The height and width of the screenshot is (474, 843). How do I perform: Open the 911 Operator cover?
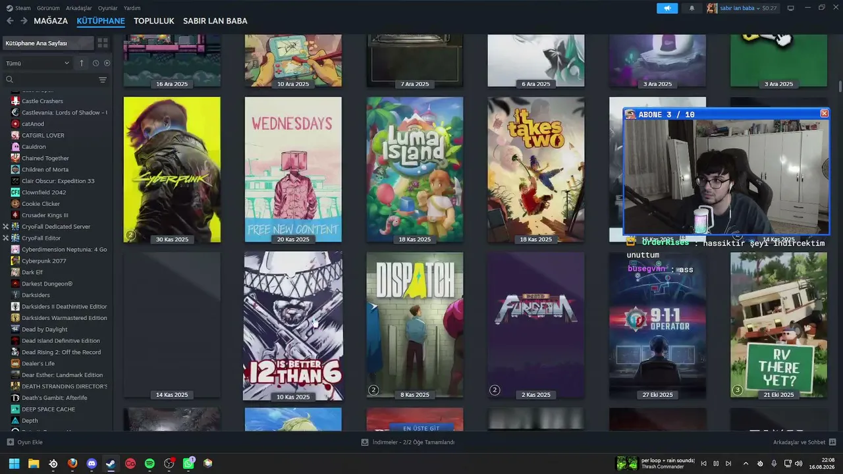tap(657, 325)
